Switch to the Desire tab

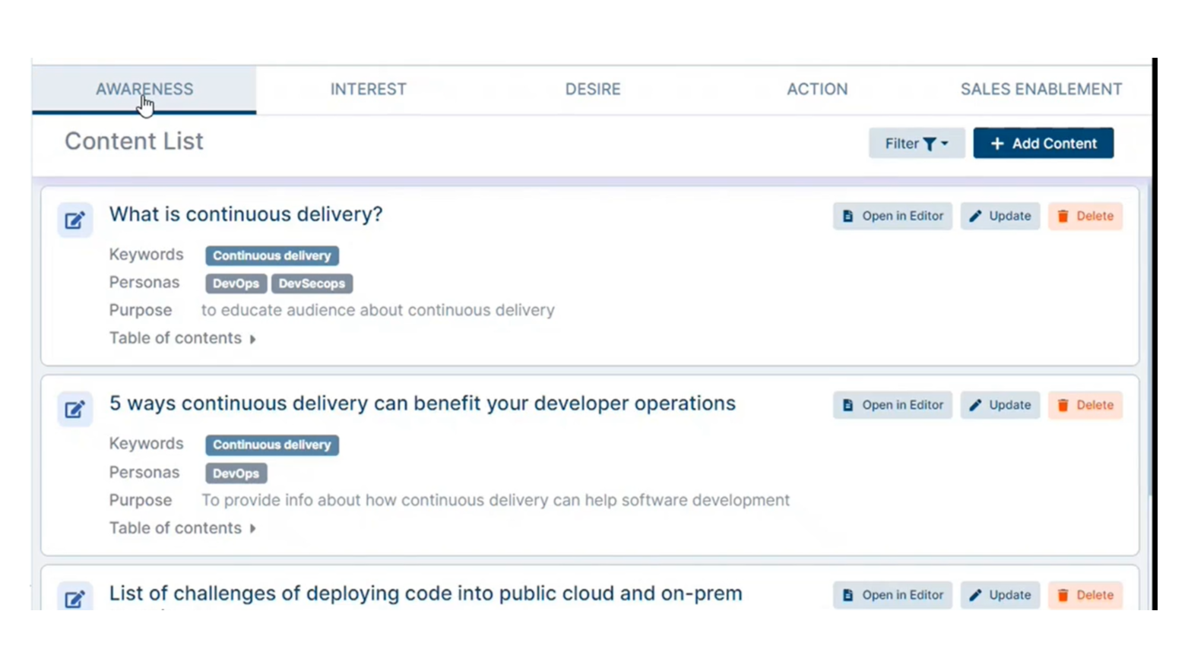pos(593,90)
